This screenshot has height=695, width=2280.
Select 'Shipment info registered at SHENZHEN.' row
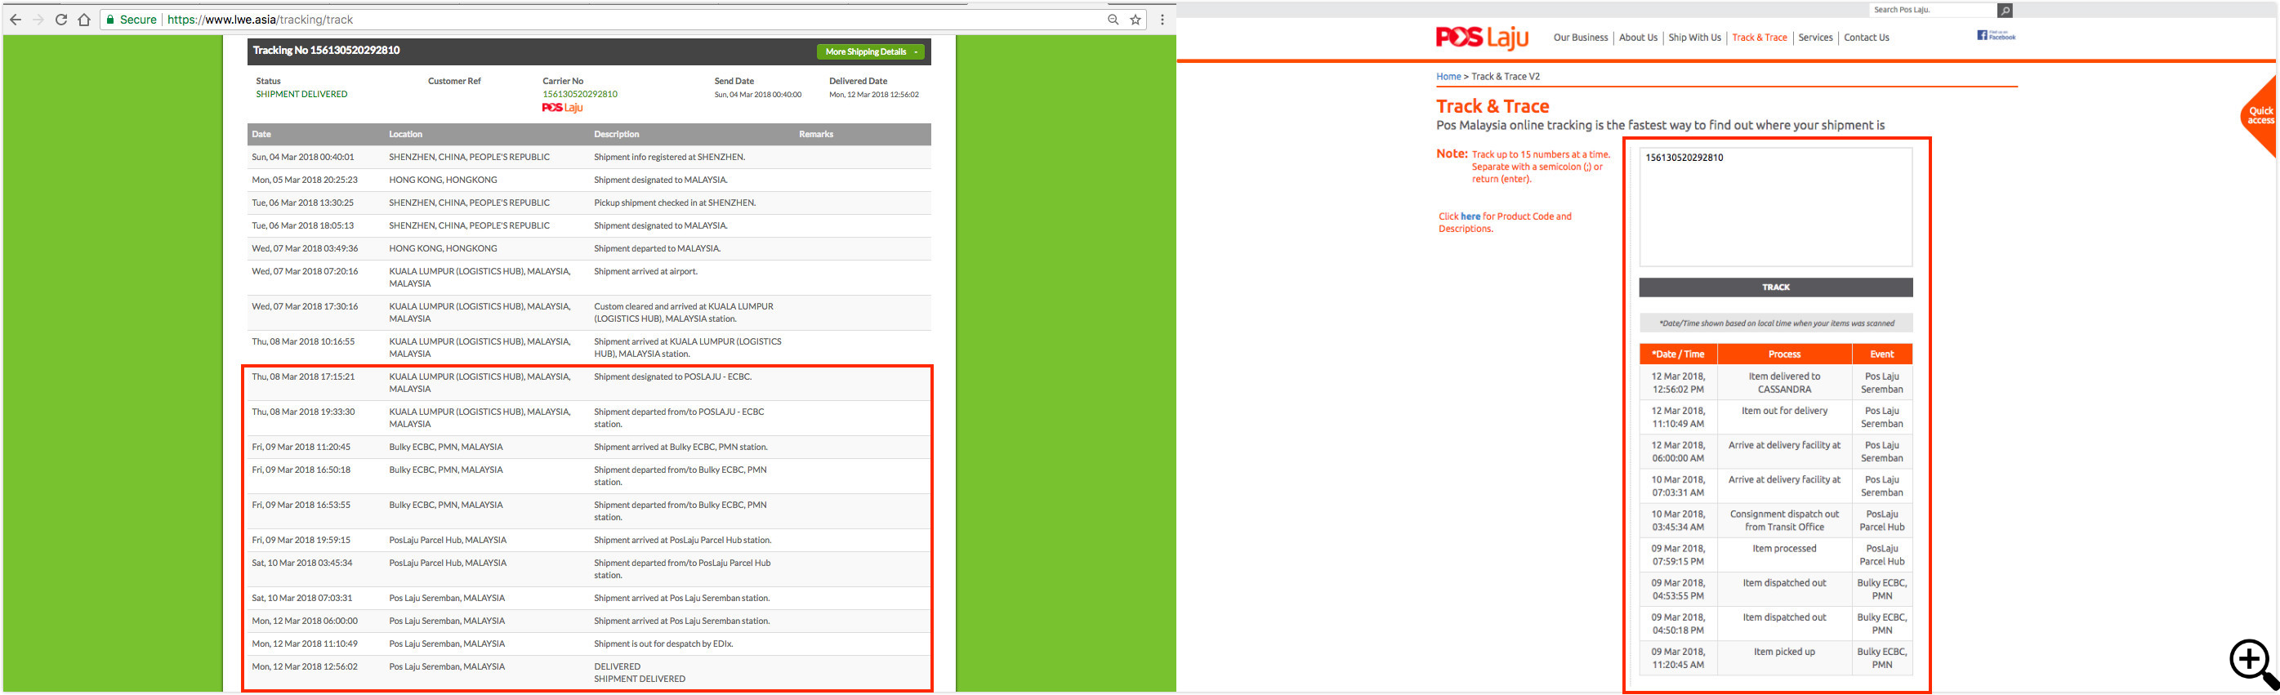click(x=589, y=158)
